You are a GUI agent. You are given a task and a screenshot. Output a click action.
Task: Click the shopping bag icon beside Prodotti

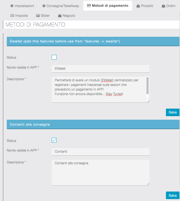coord(138,6)
